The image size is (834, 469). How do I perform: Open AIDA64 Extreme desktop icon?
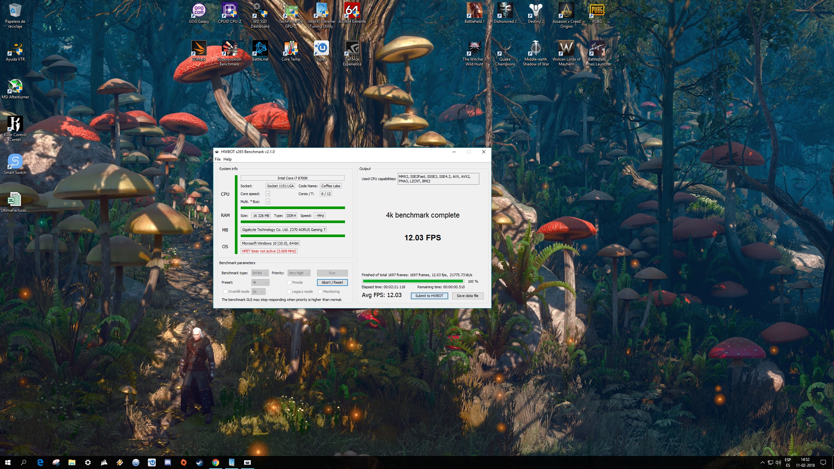352,13
